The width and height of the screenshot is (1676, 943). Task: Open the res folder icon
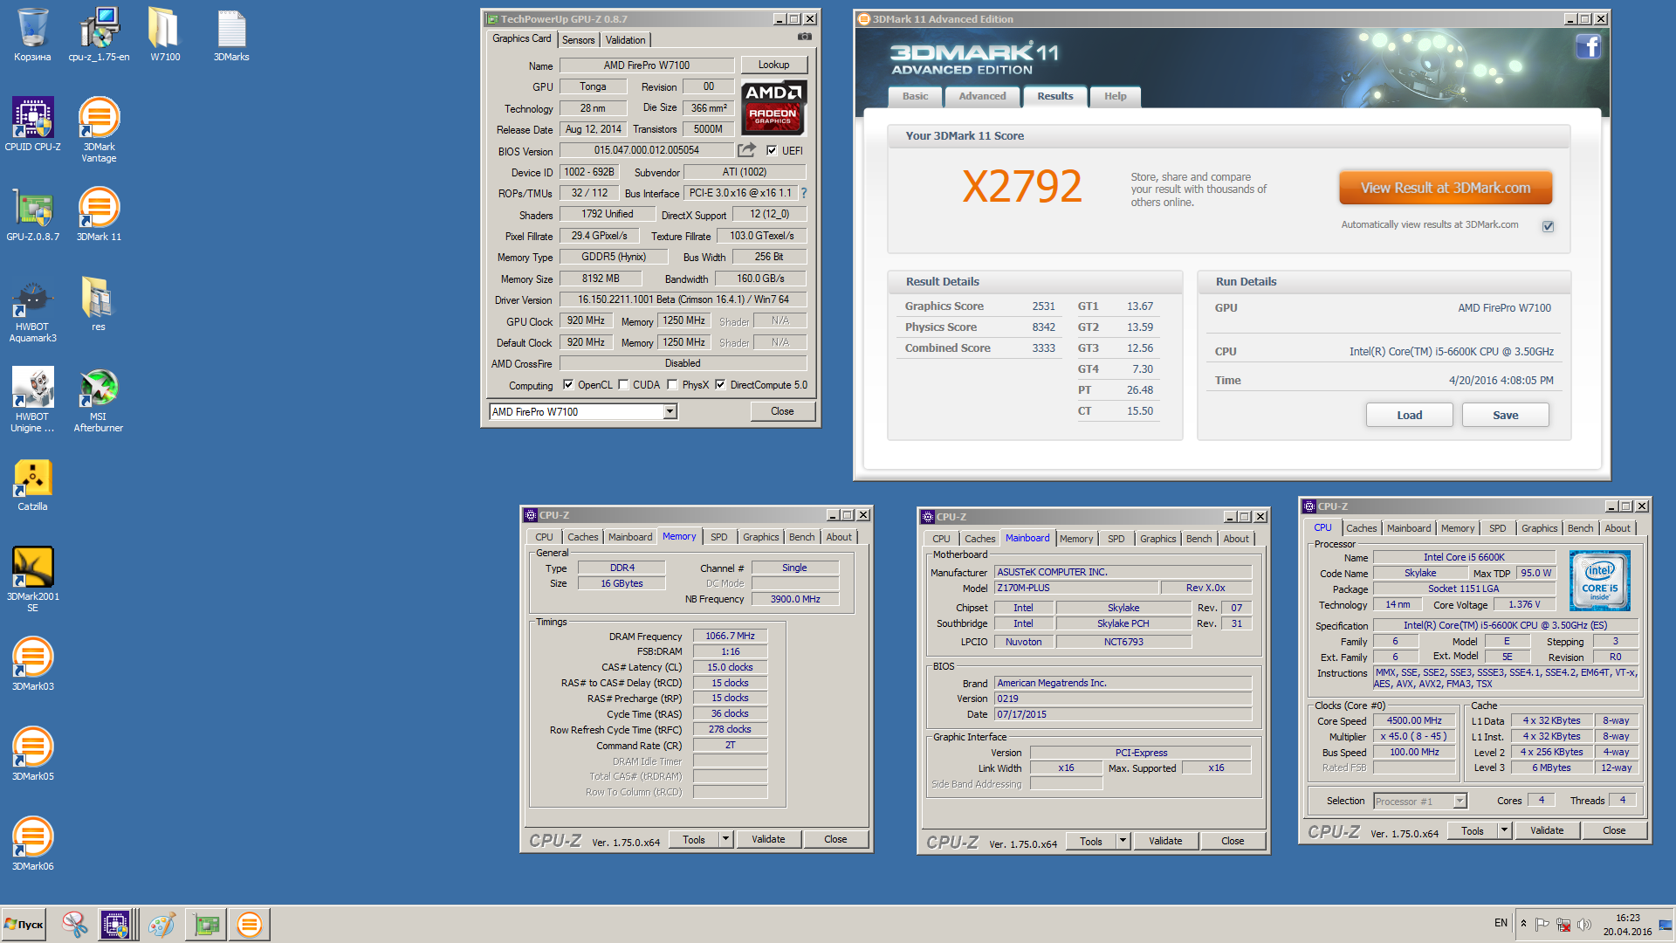[99, 304]
